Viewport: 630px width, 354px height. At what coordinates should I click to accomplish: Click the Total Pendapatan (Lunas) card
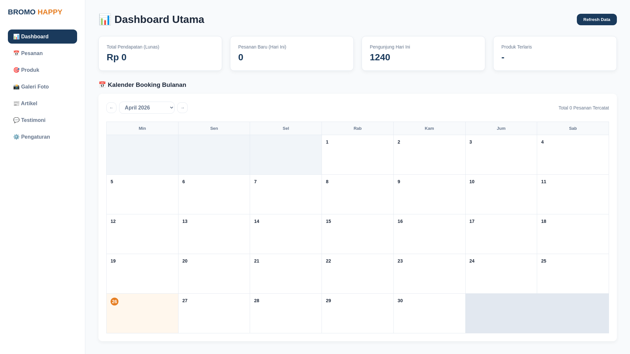coord(160,53)
